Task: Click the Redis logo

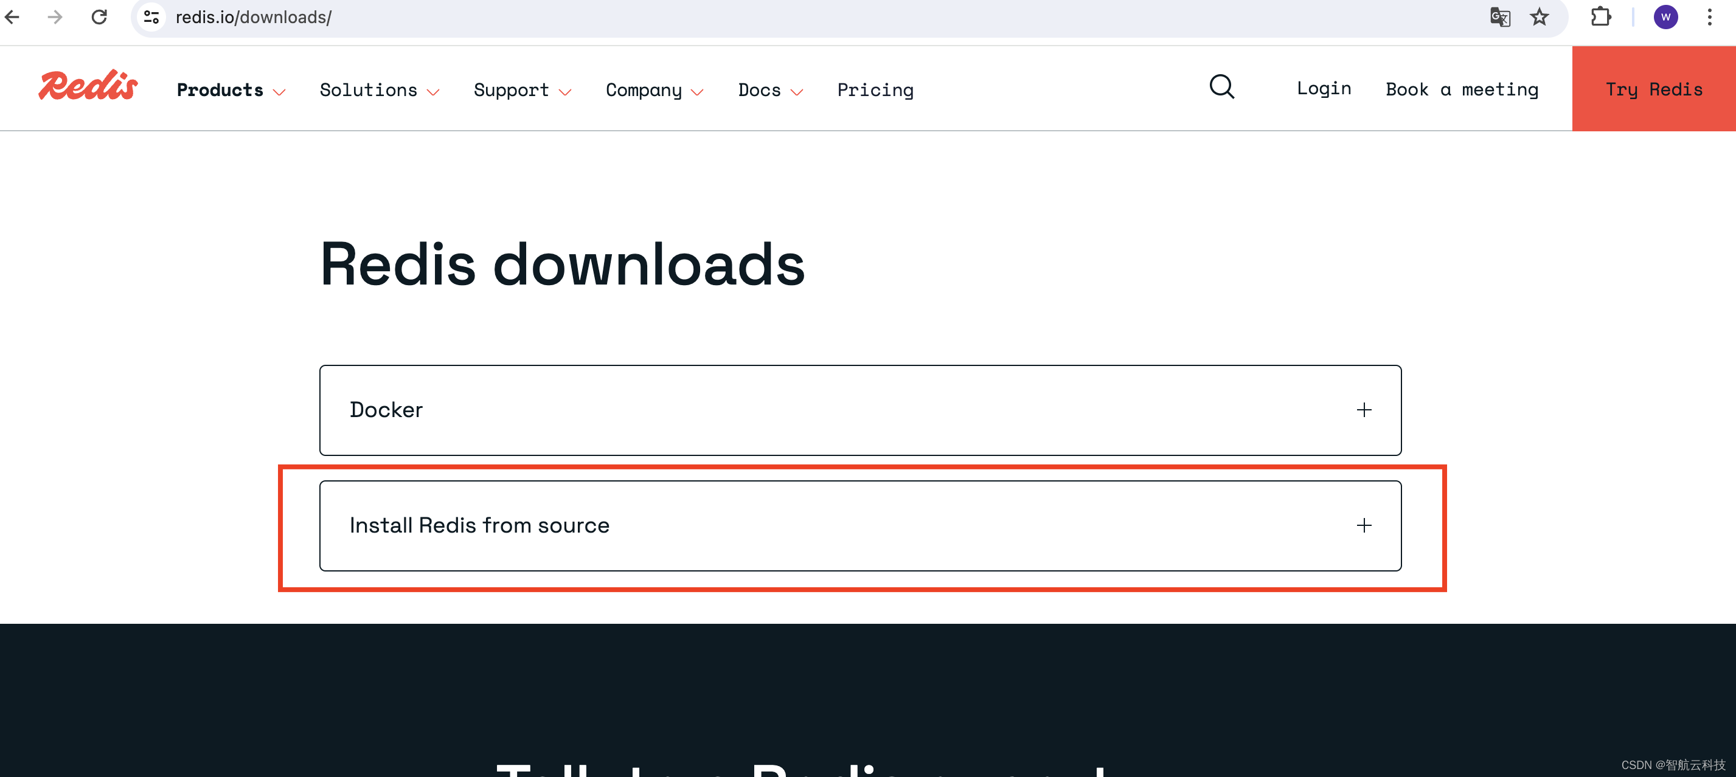Action: (88, 86)
